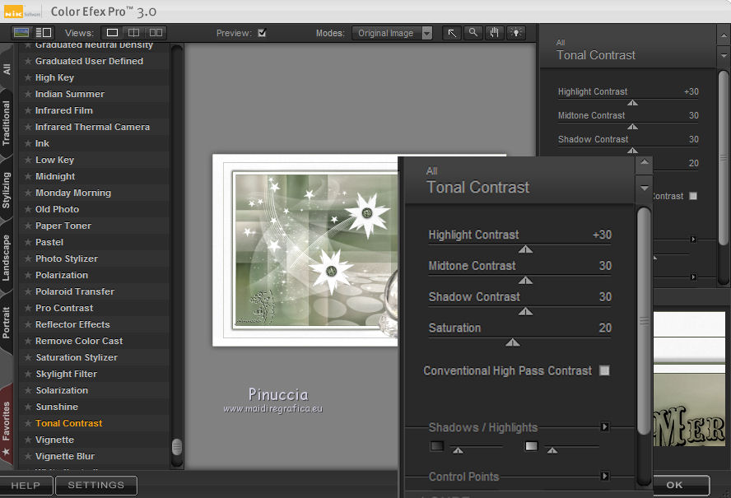Image resolution: width=731 pixels, height=498 pixels.
Task: Switch to the Portrait category tab
Action: [6, 322]
